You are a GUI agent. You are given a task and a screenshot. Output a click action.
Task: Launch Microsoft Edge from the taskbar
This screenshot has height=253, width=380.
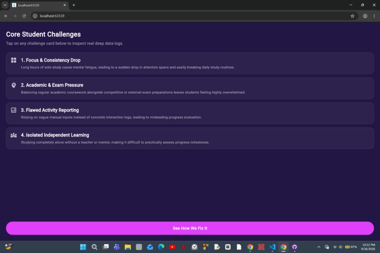161,247
